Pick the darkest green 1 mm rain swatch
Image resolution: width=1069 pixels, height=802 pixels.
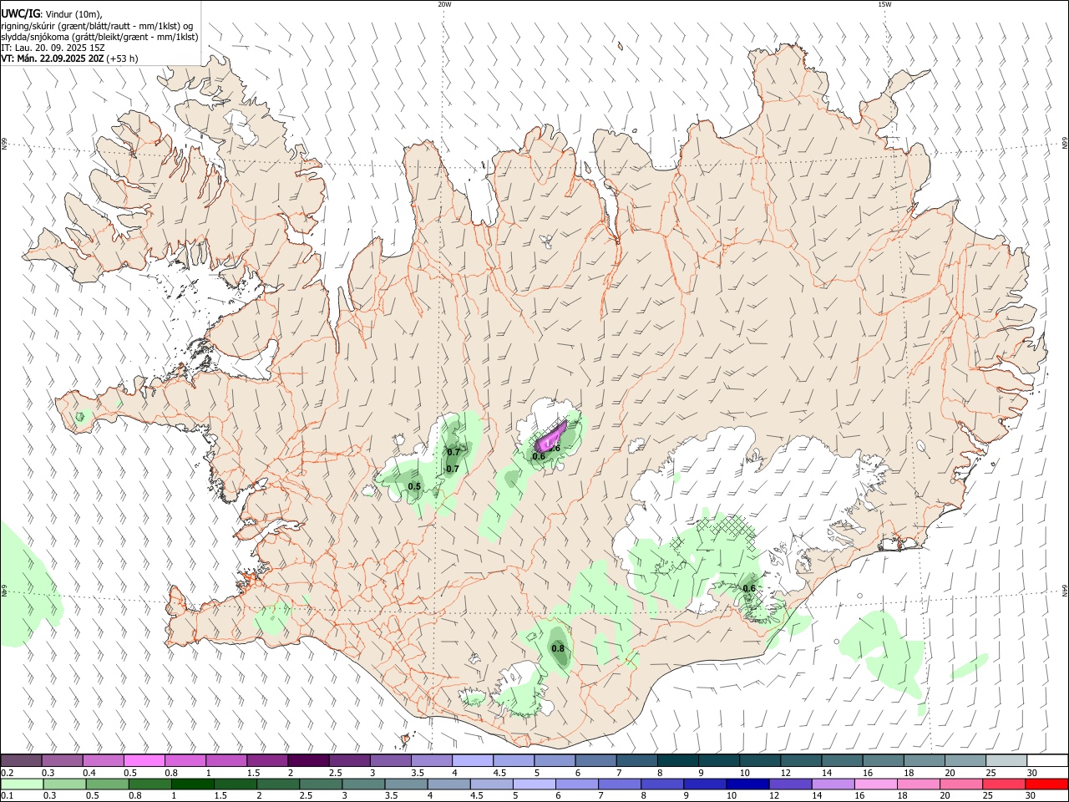(x=192, y=784)
